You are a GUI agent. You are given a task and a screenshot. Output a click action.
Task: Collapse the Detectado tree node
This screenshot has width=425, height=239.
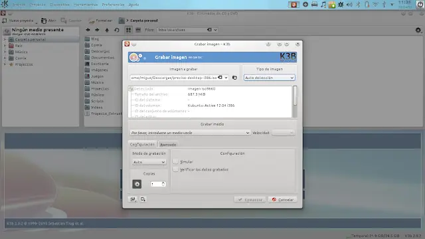pos(131,89)
